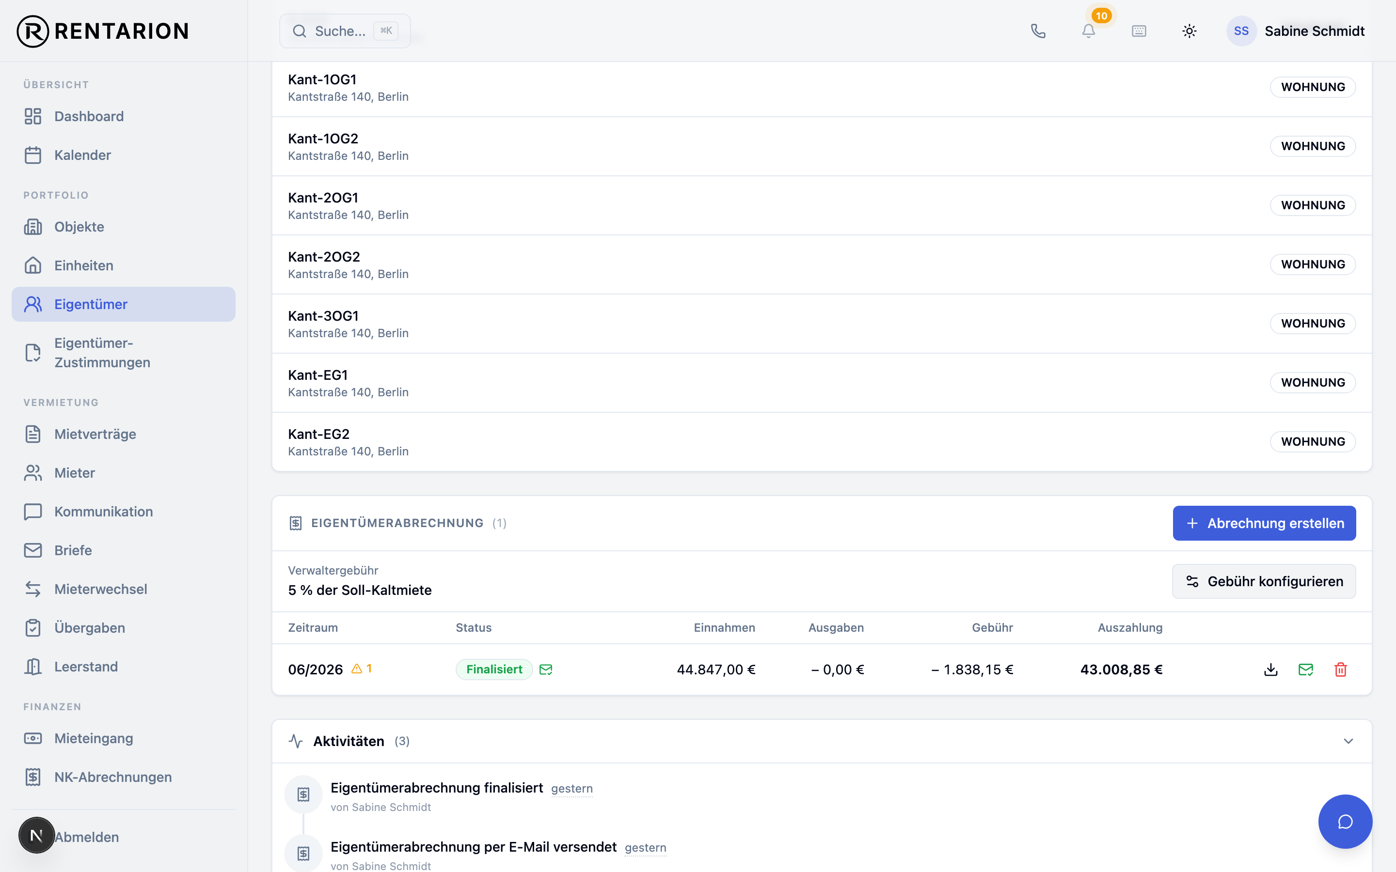Collapse the Aktivitäten section
Viewport: 1396px width, 872px height.
pyautogui.click(x=1348, y=741)
